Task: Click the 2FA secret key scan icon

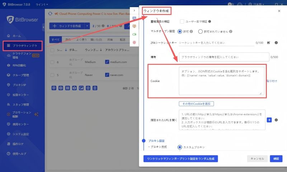Action: [x=269, y=43]
